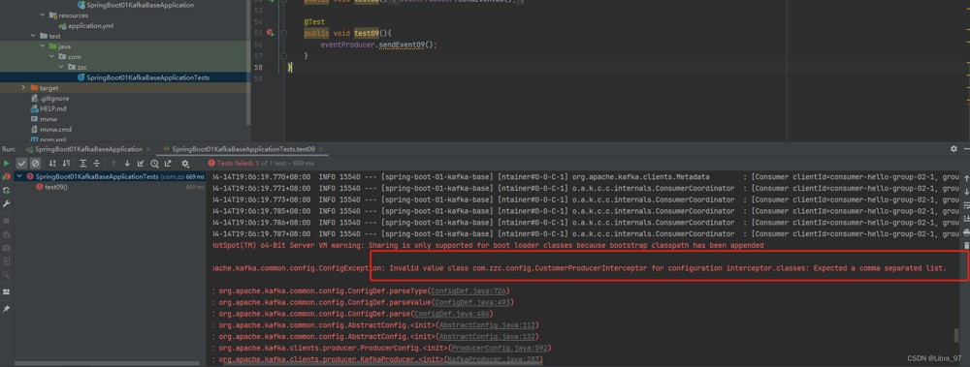The image size is (970, 367).
Task: Collapse all test tree nodes
Action: point(96,163)
